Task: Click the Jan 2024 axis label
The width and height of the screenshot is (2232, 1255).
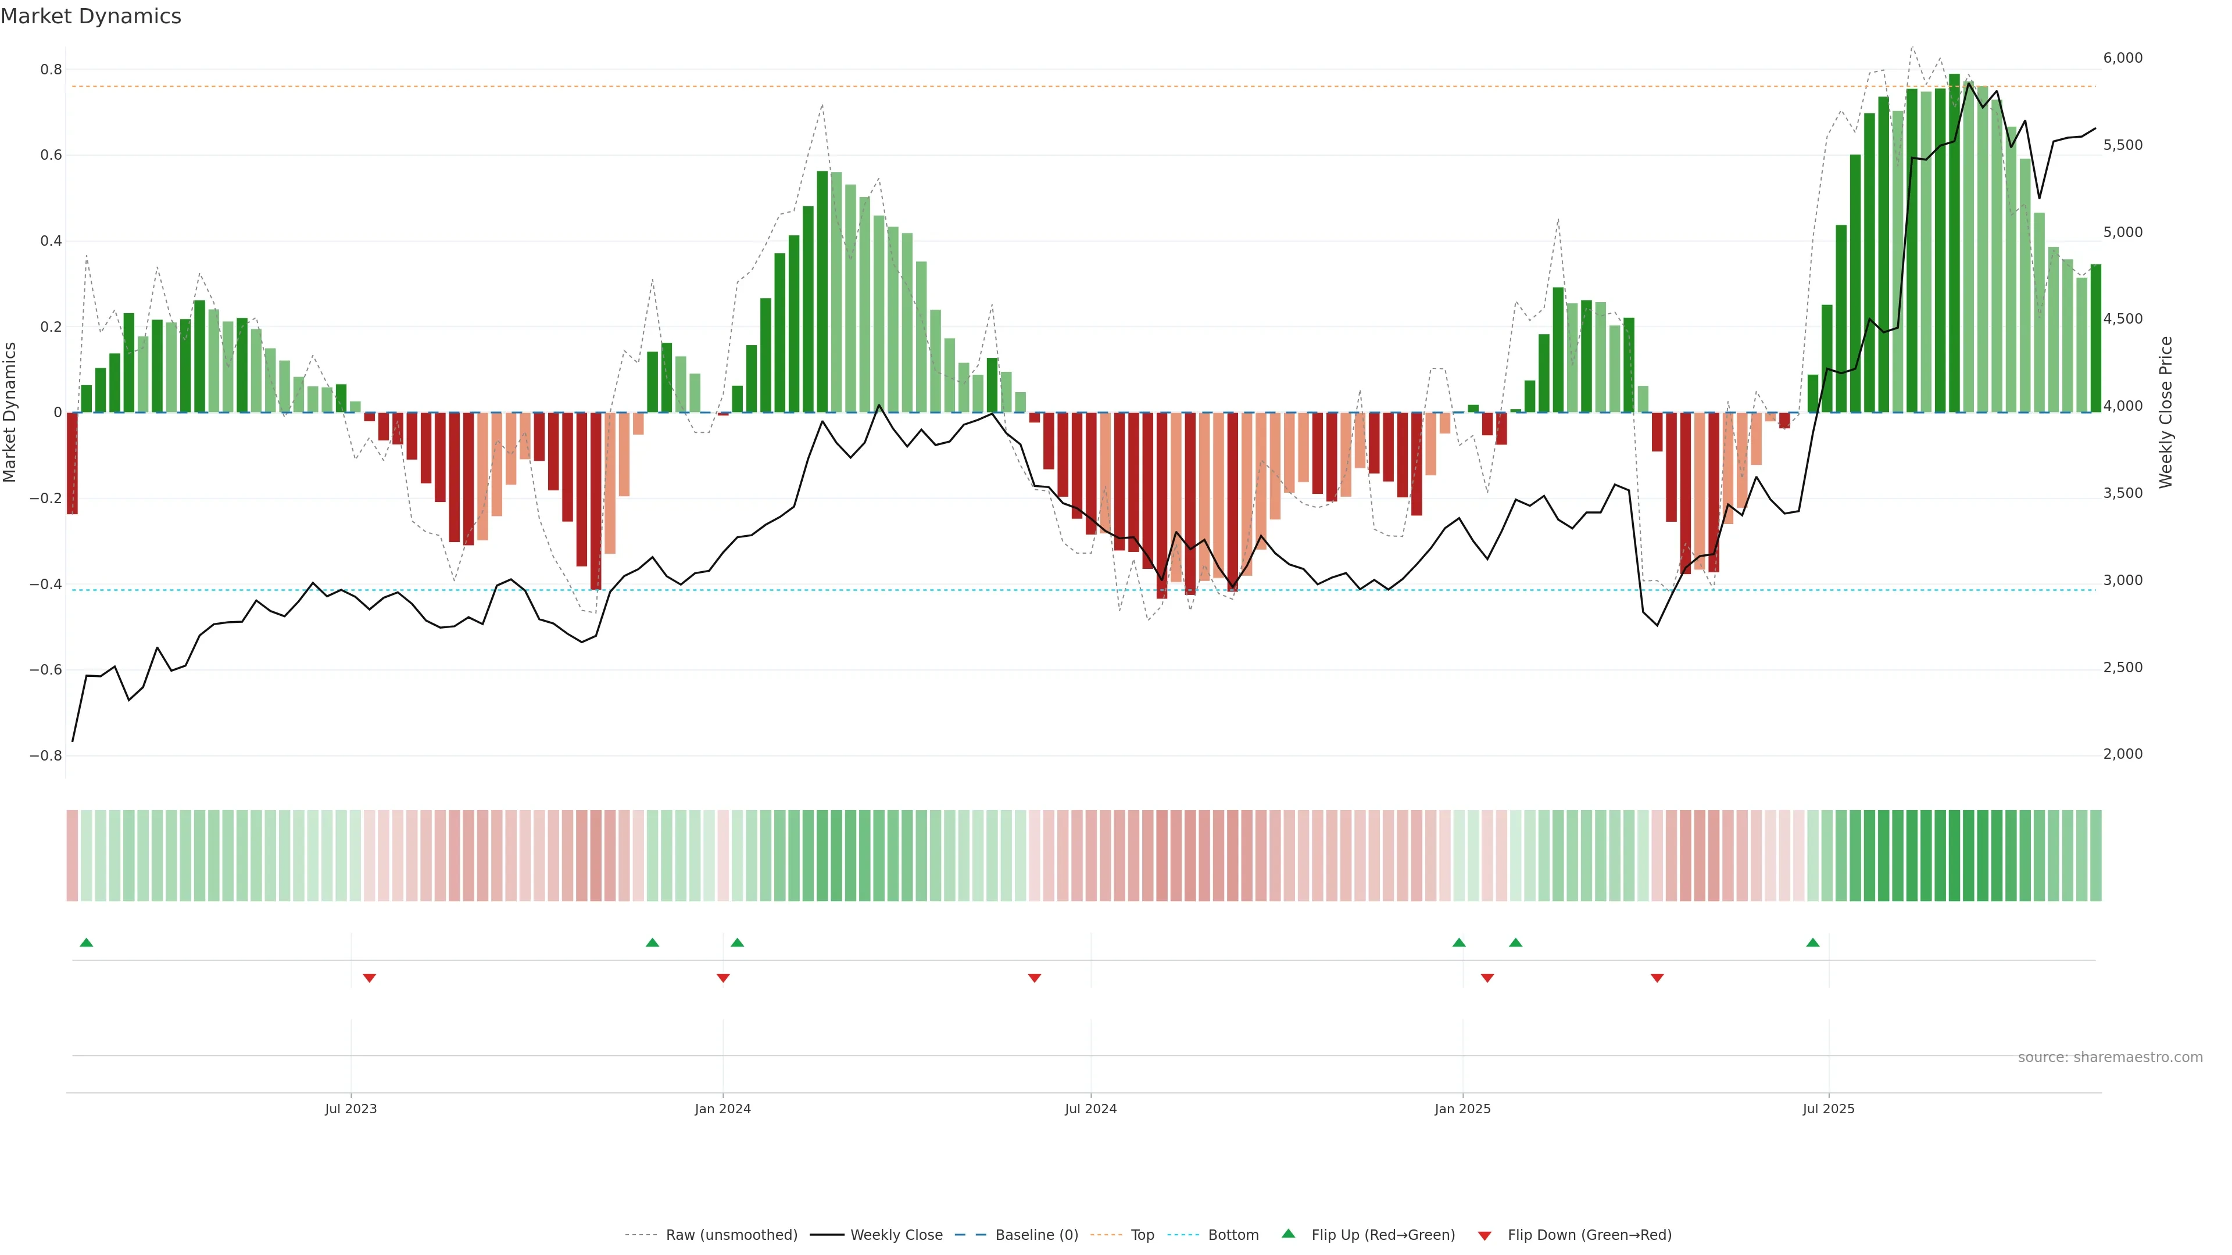Action: point(722,1109)
